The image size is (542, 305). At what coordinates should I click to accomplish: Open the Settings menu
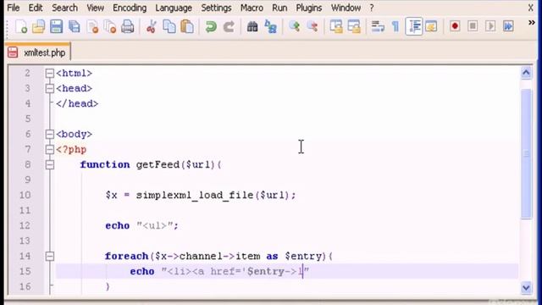217,8
